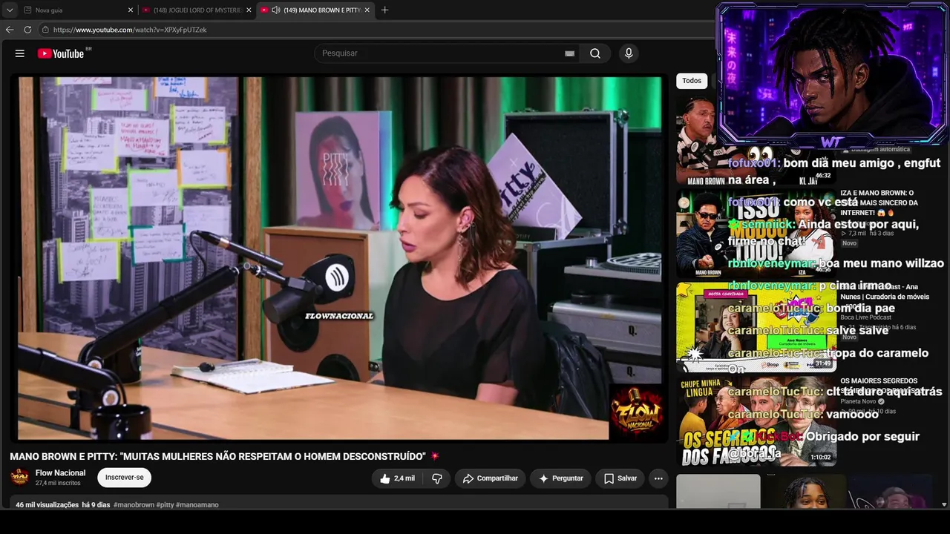
Task: View site information via the lock icon
Action: coord(45,30)
